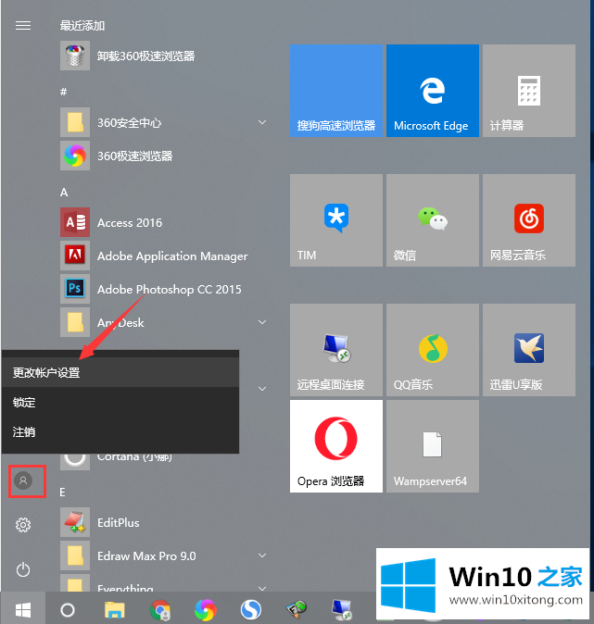Launch Sogou browser from the taskbar
Image resolution: width=594 pixels, height=624 pixels.
click(x=251, y=610)
